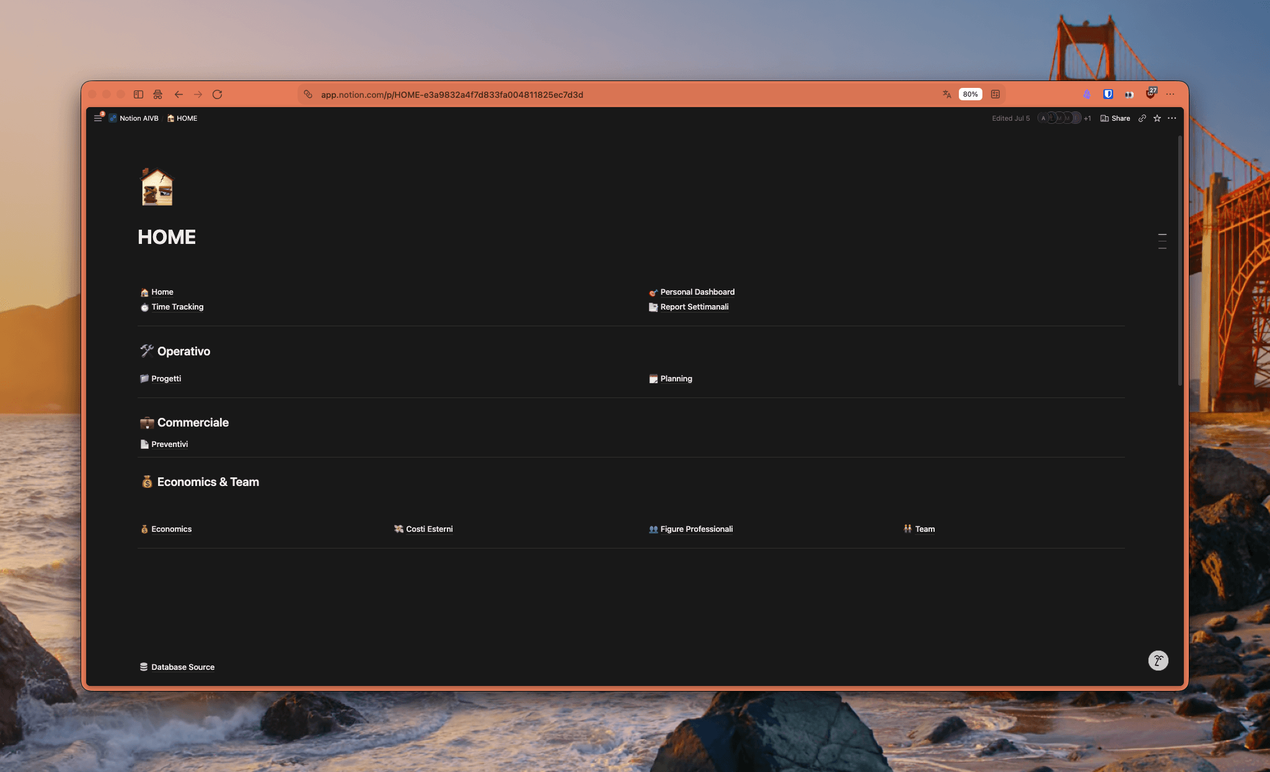Click the Bitwarden extension icon
The width and height of the screenshot is (1270, 772).
[x=1108, y=94]
